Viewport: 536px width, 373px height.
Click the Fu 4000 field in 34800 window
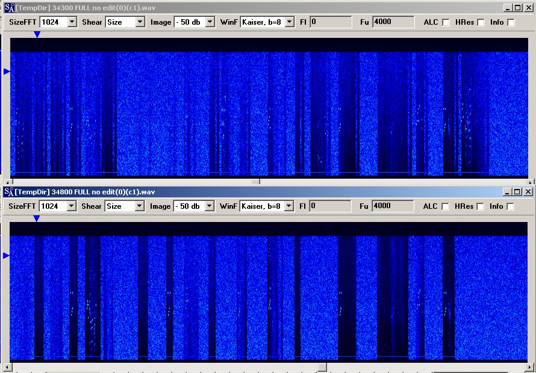[393, 206]
